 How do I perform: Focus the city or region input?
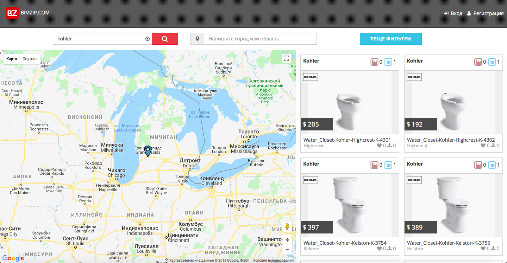tap(260, 39)
